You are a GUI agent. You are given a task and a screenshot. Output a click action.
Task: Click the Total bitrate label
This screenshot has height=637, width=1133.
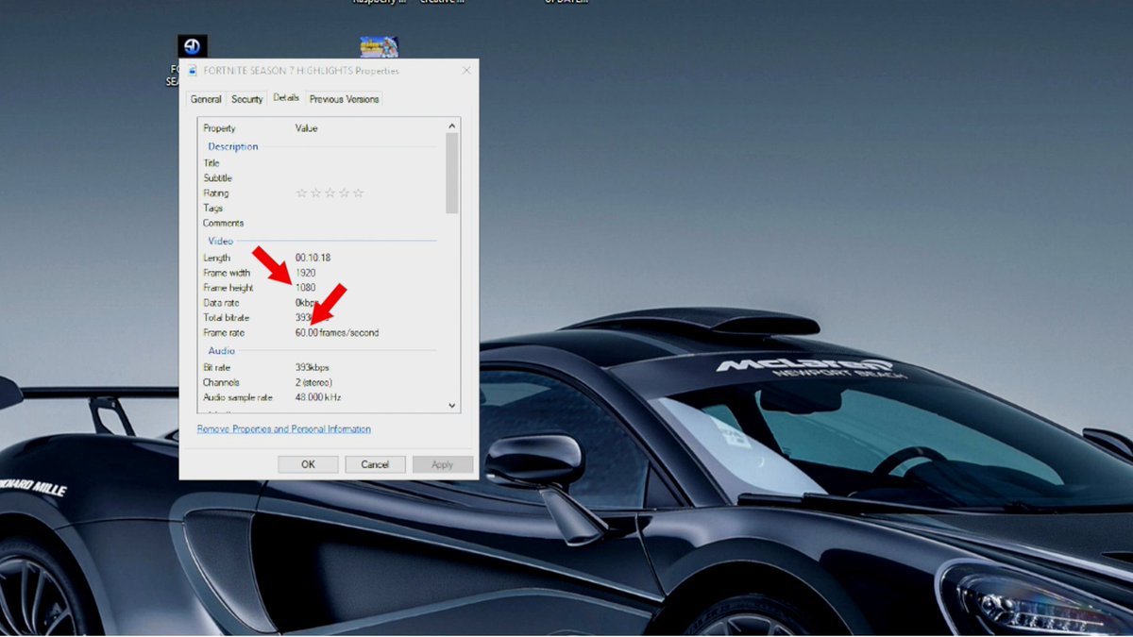(226, 318)
